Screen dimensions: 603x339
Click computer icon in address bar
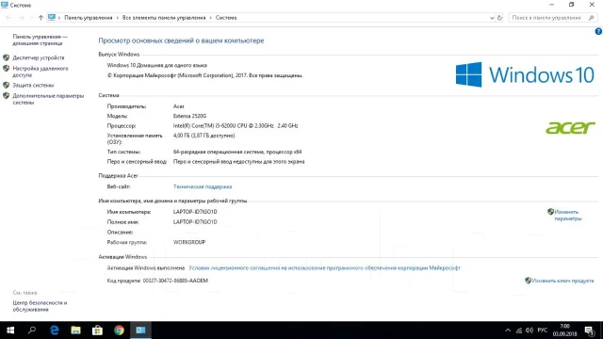[x=52, y=17]
